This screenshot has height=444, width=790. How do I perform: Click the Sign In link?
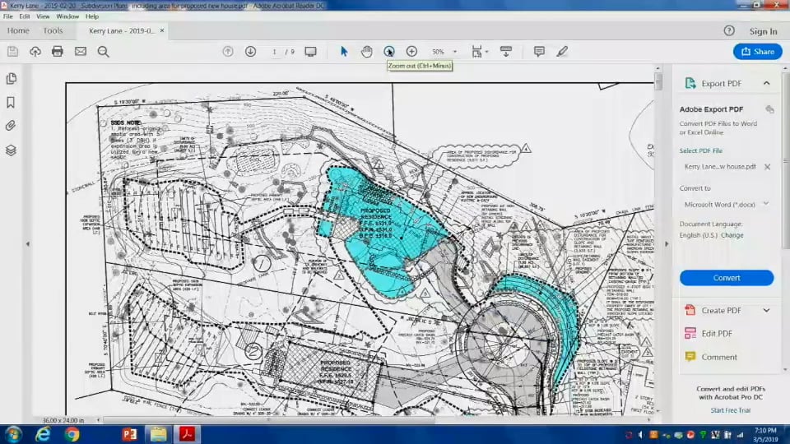(763, 31)
